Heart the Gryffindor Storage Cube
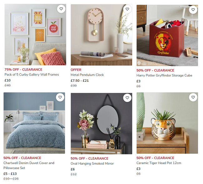203x184 pixels. 193,10
